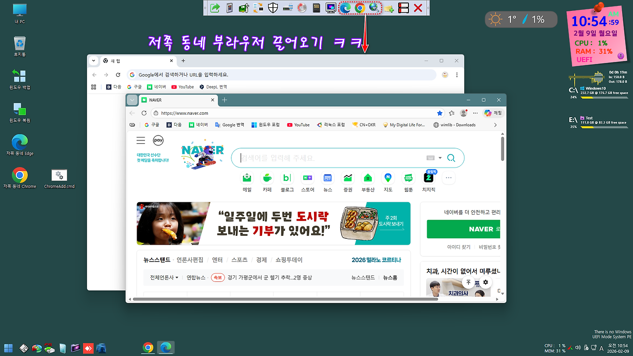Click the white shield icon in launcher bar
The height and width of the screenshot is (356, 633).
pos(272,8)
